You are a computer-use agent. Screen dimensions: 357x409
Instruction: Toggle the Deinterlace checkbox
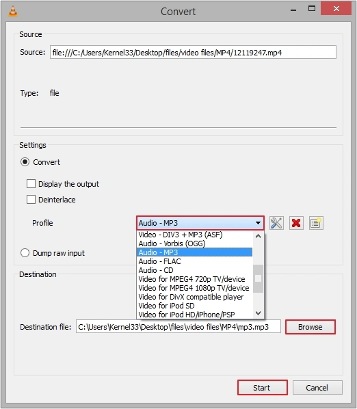coord(31,200)
